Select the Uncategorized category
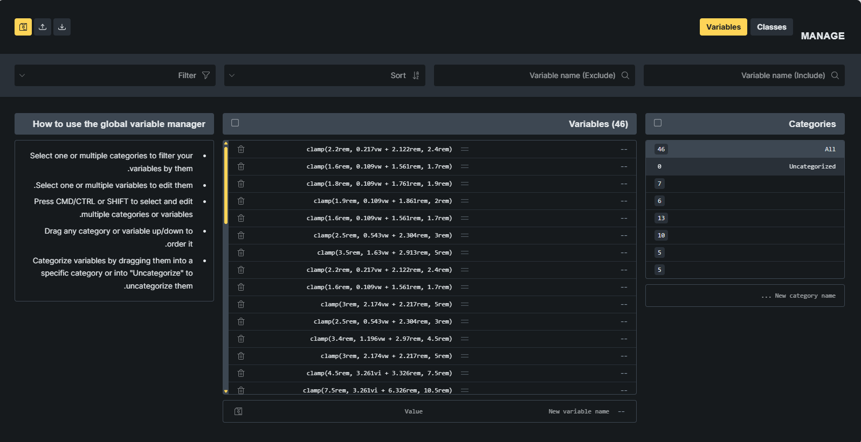The height and width of the screenshot is (442, 861). coord(745,166)
